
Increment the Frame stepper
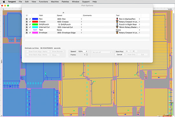coord(87,54)
